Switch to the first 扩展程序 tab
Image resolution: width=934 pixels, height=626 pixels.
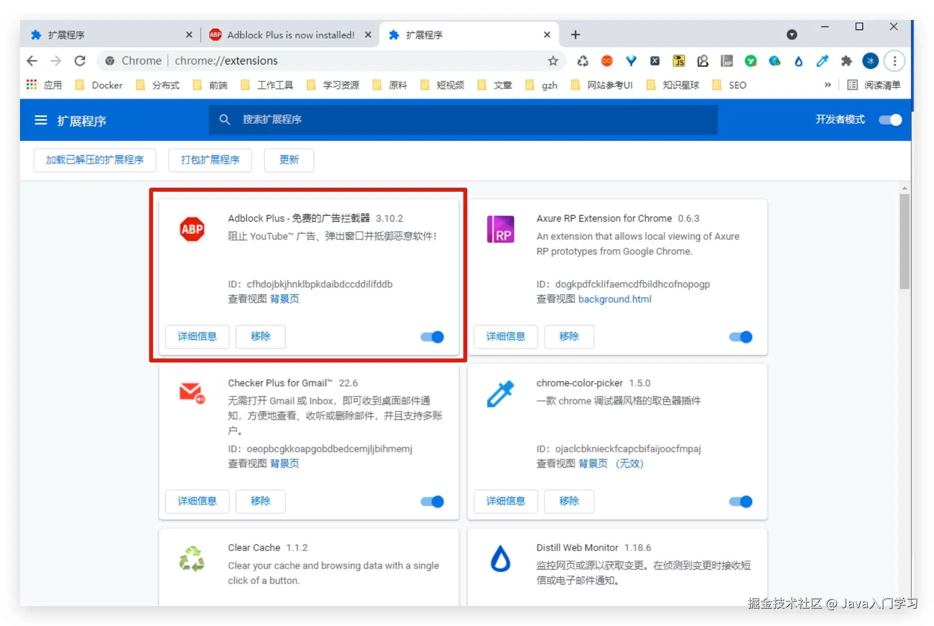110,34
